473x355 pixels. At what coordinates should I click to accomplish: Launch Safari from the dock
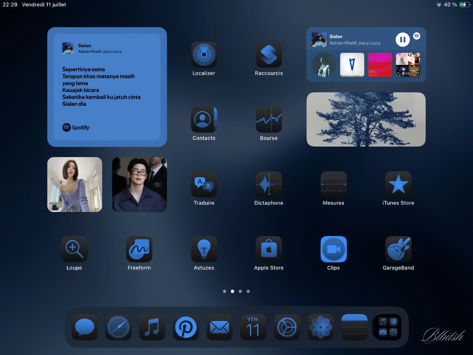118,327
